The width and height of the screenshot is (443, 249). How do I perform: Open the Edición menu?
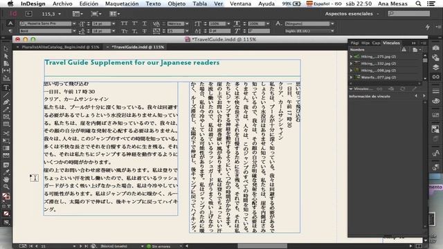click(89, 3)
